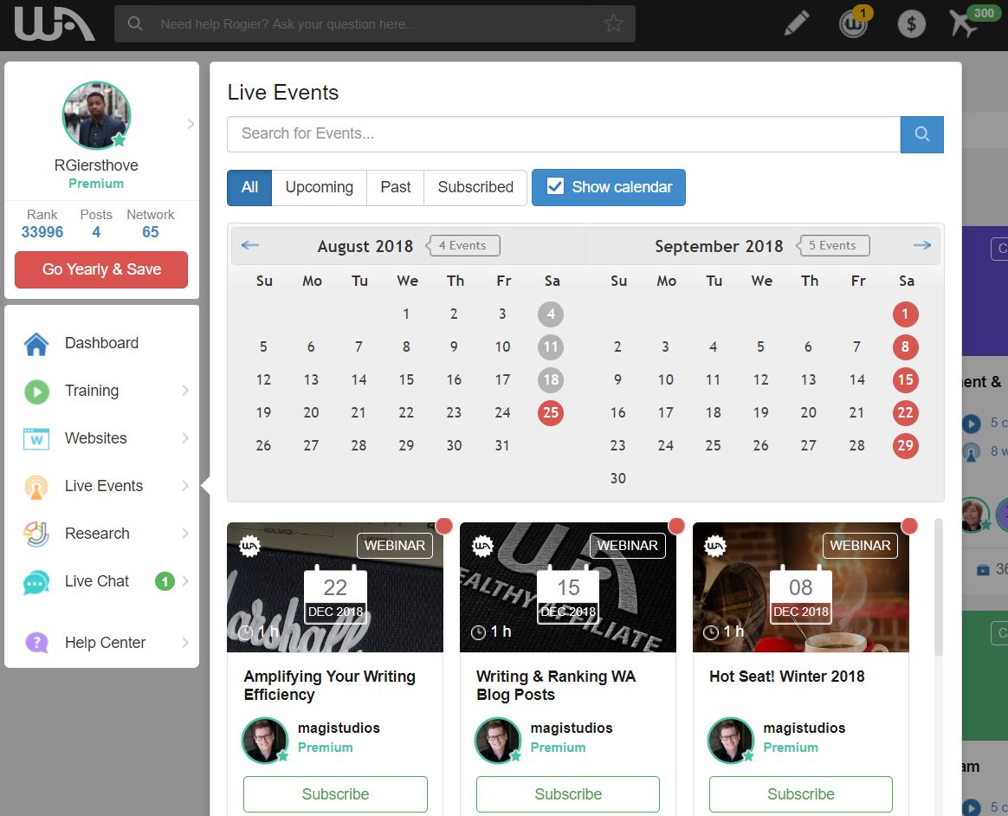Open the pencil write icon in header

[x=797, y=23]
